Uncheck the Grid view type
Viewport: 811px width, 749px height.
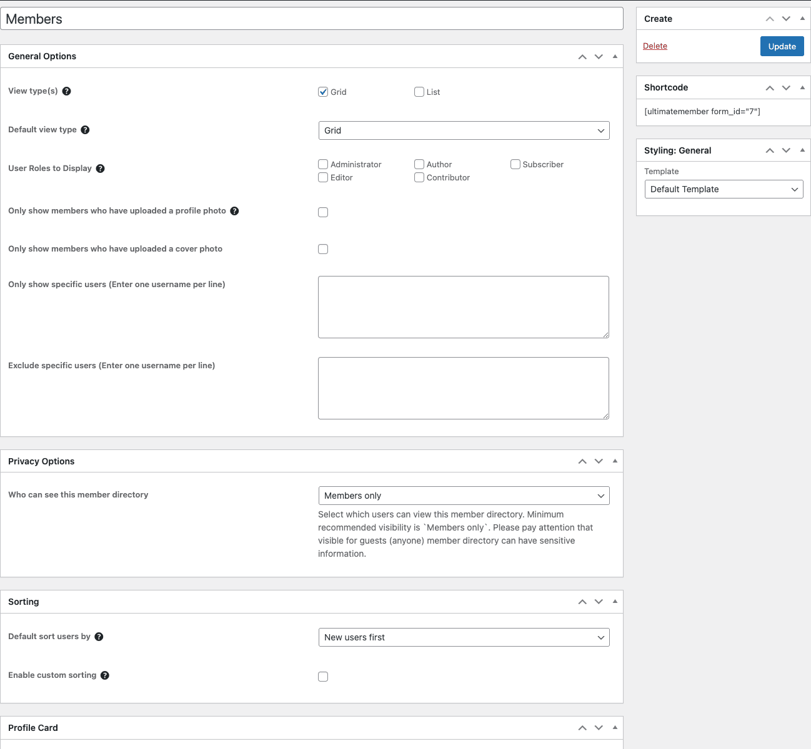(x=323, y=92)
